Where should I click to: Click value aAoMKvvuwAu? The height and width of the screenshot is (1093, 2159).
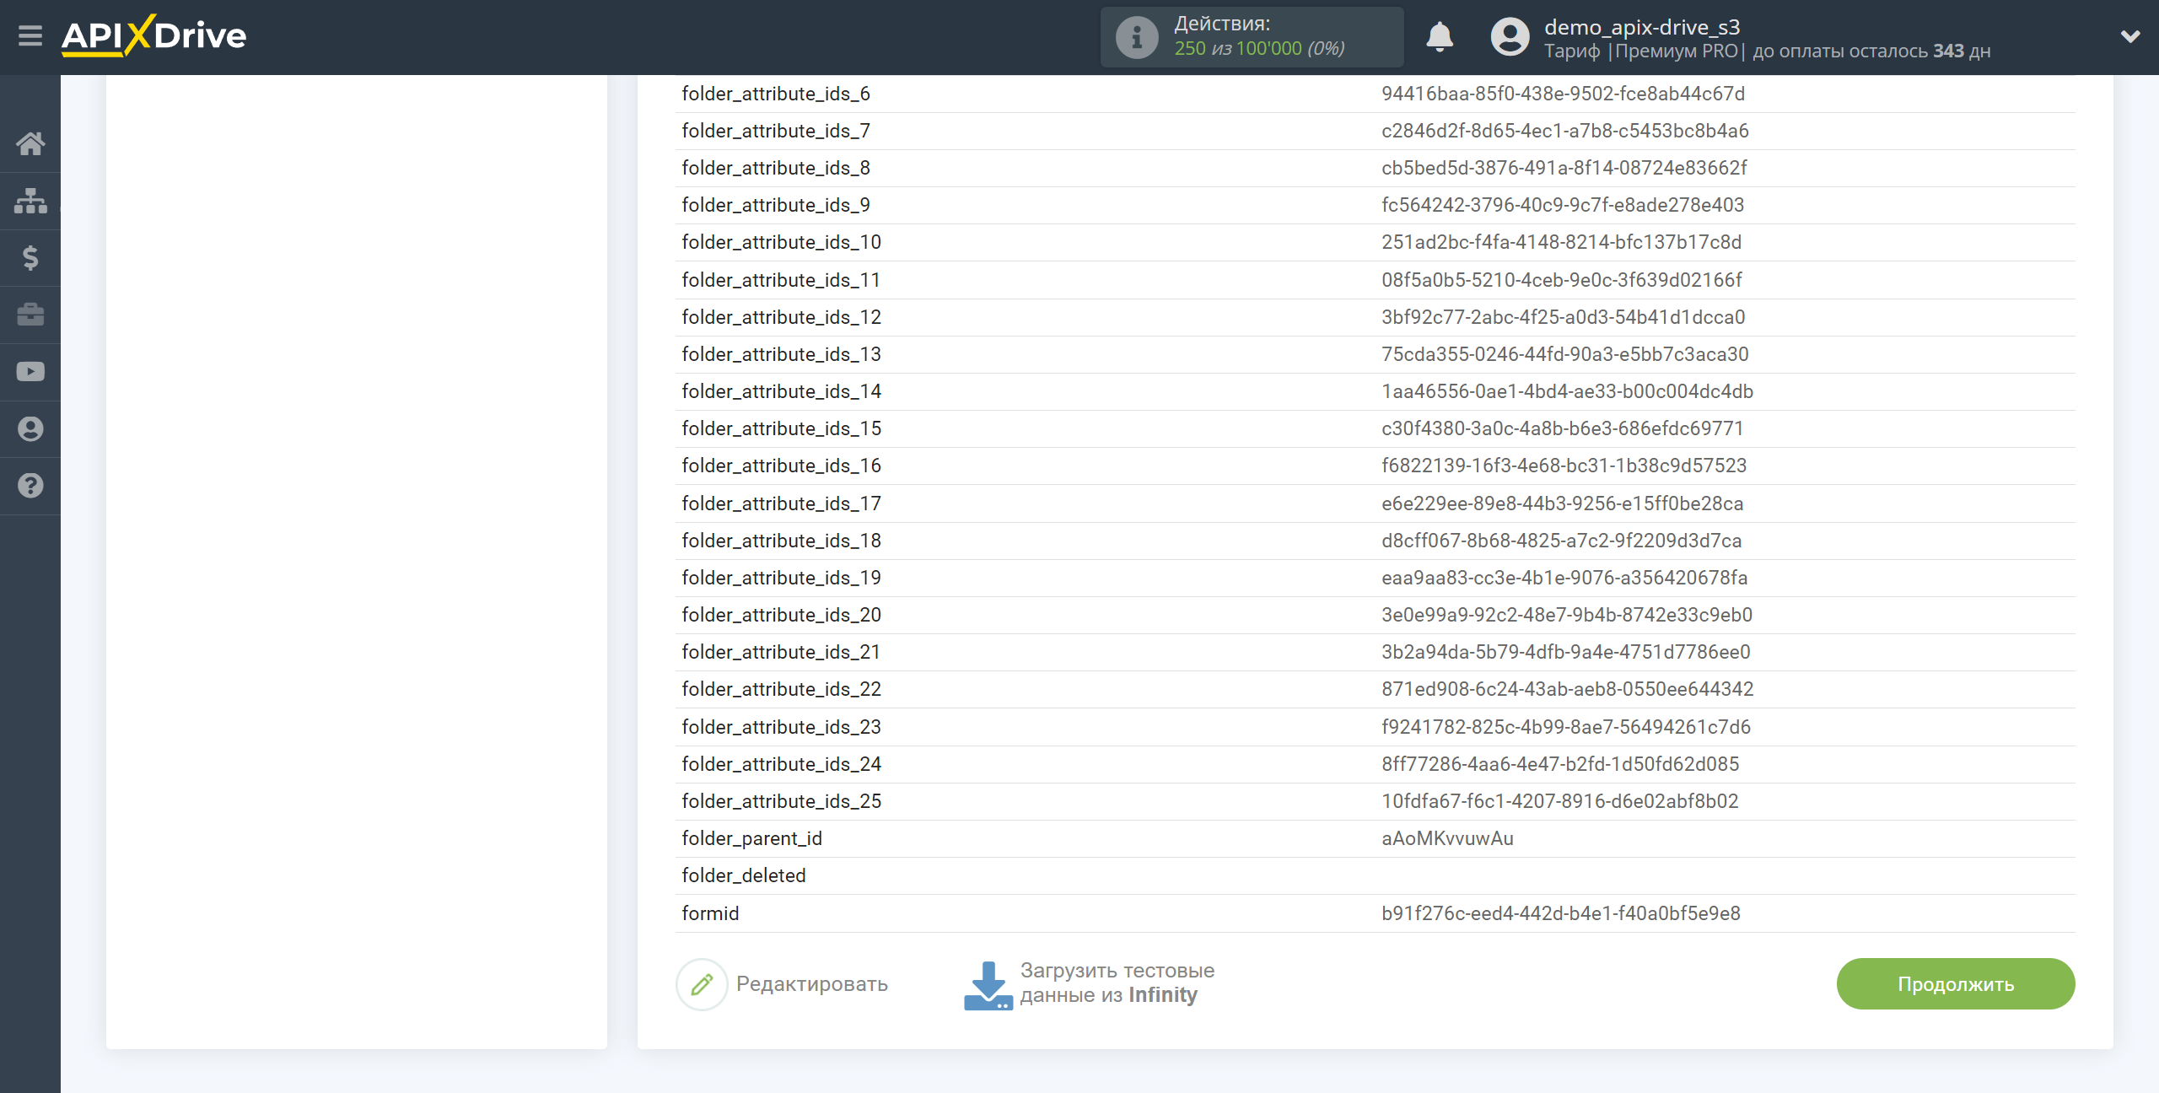(1447, 838)
